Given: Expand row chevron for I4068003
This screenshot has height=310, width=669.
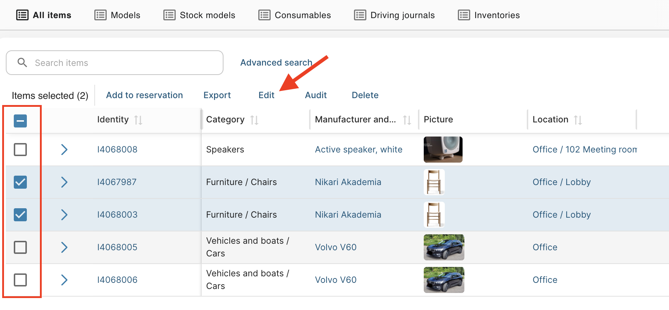Looking at the screenshot, I should click(64, 215).
